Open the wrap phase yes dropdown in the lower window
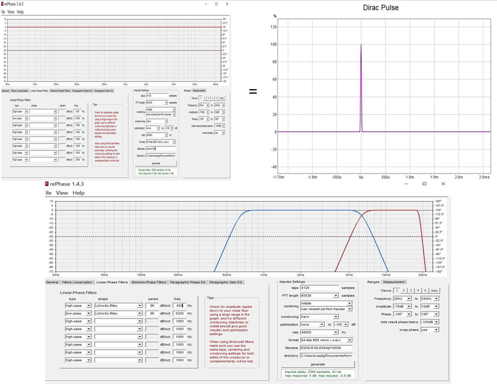The height and width of the screenshot is (384, 497). pos(430,330)
